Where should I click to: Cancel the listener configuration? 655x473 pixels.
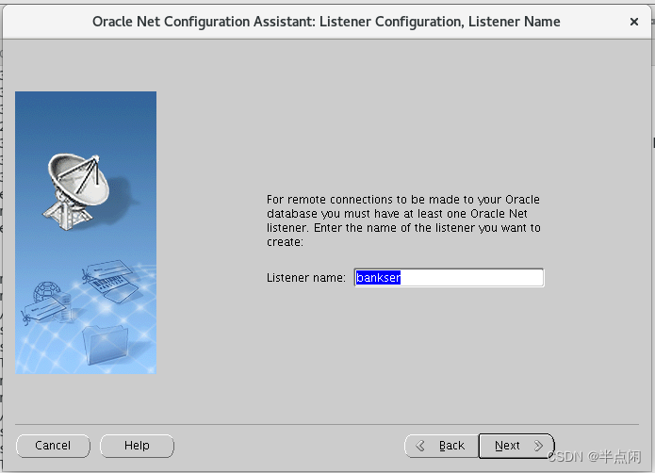[x=53, y=446]
